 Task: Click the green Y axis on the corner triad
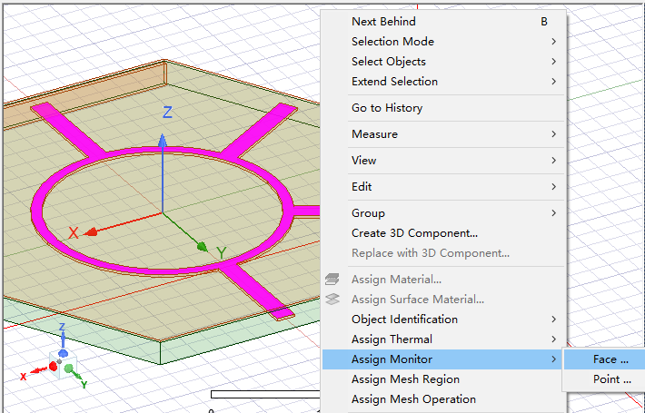tap(76, 376)
